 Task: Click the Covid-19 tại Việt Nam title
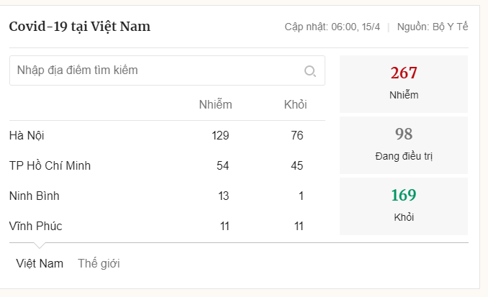(x=80, y=27)
